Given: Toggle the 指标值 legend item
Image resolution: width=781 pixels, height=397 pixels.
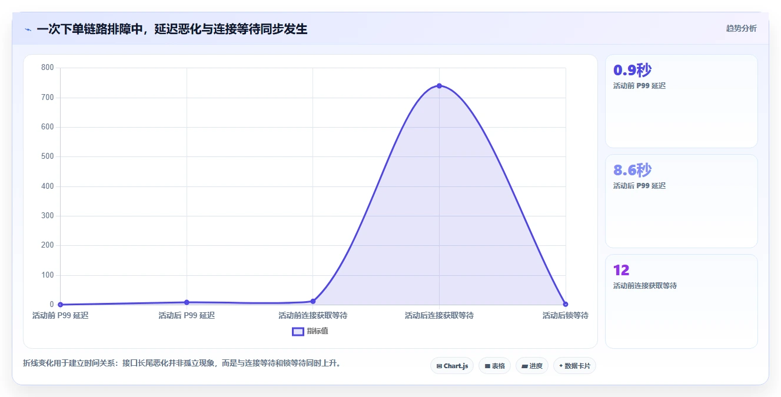Looking at the screenshot, I should (310, 331).
